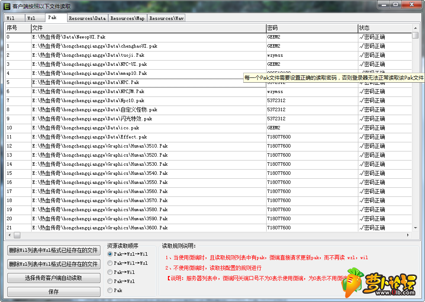Select the Human\3520.Pak file row
This screenshot has width=425, height=302.
pyautogui.click(x=209, y=155)
